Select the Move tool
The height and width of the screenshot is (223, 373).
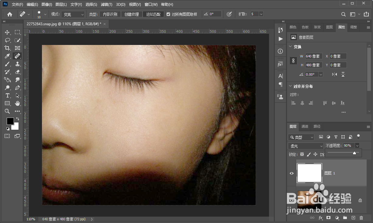coord(7,32)
